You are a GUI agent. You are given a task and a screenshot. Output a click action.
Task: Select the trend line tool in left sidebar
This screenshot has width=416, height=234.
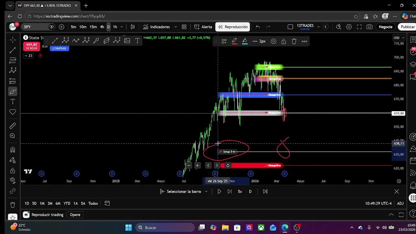(x=13, y=50)
